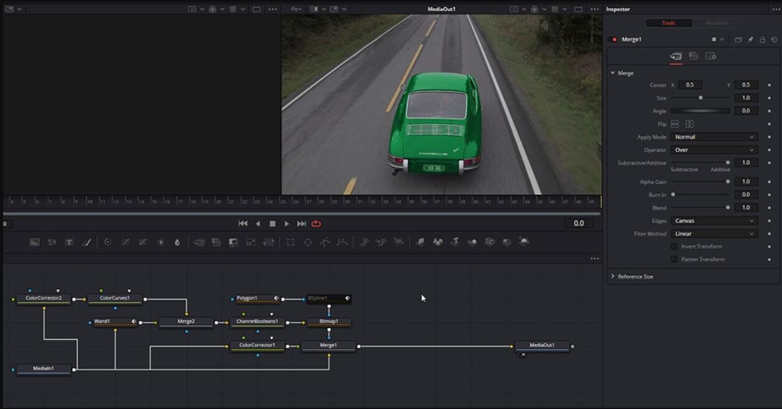Open the Apply Mode dropdown
Image resolution: width=782 pixels, height=409 pixels.
coord(713,137)
